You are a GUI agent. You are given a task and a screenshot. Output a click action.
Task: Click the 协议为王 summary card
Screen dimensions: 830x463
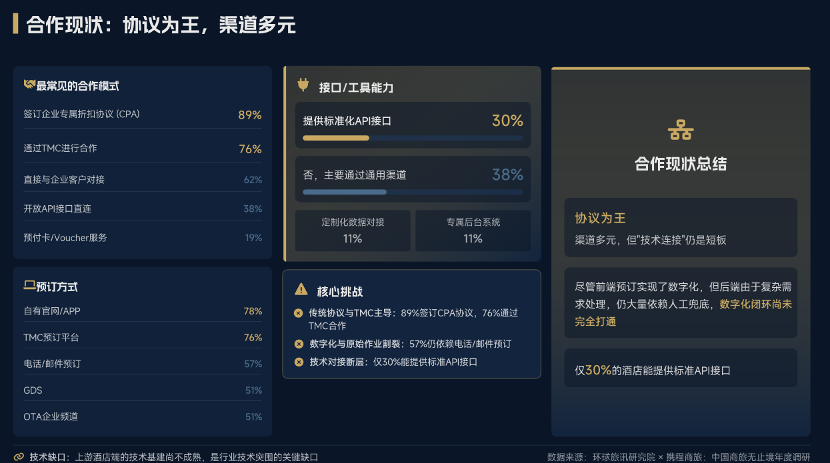click(681, 228)
